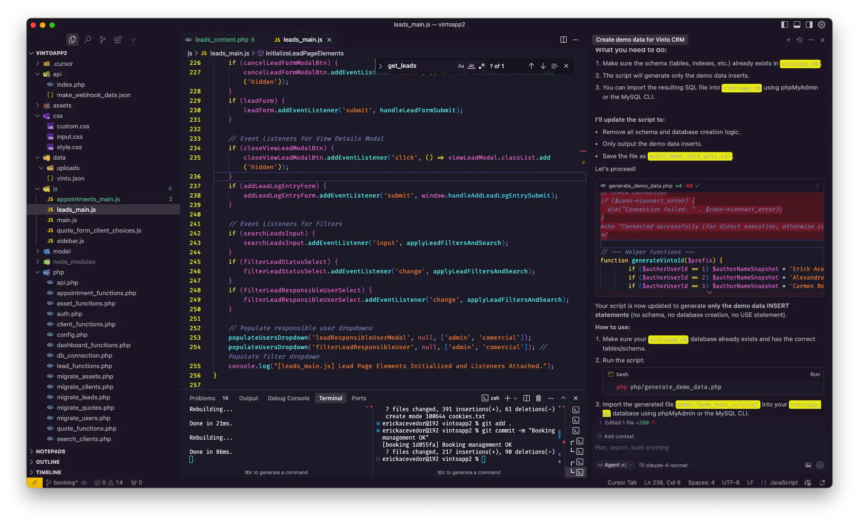Attach an image to the chat
The image size is (859, 523).
click(x=808, y=465)
